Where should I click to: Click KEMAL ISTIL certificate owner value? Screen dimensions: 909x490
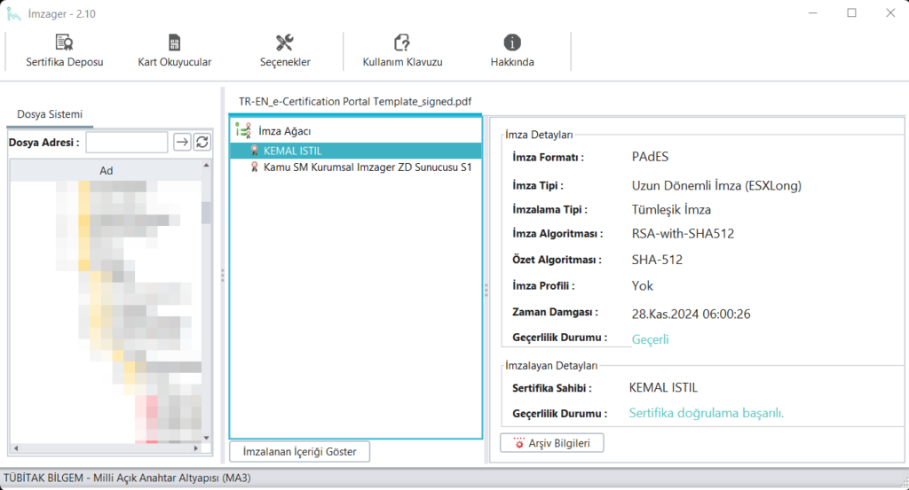pos(663,387)
